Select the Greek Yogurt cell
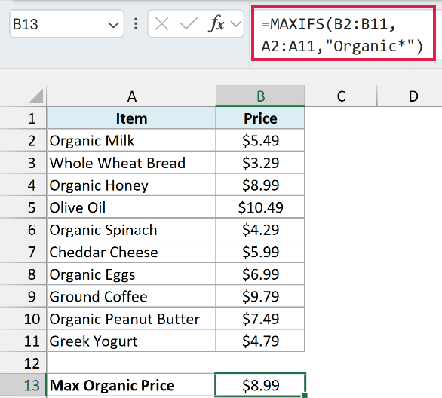 tap(131, 341)
